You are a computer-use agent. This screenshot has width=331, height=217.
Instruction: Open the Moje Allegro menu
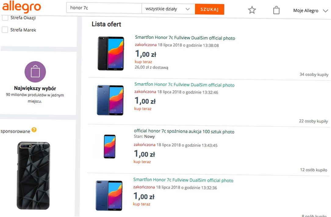305,10
